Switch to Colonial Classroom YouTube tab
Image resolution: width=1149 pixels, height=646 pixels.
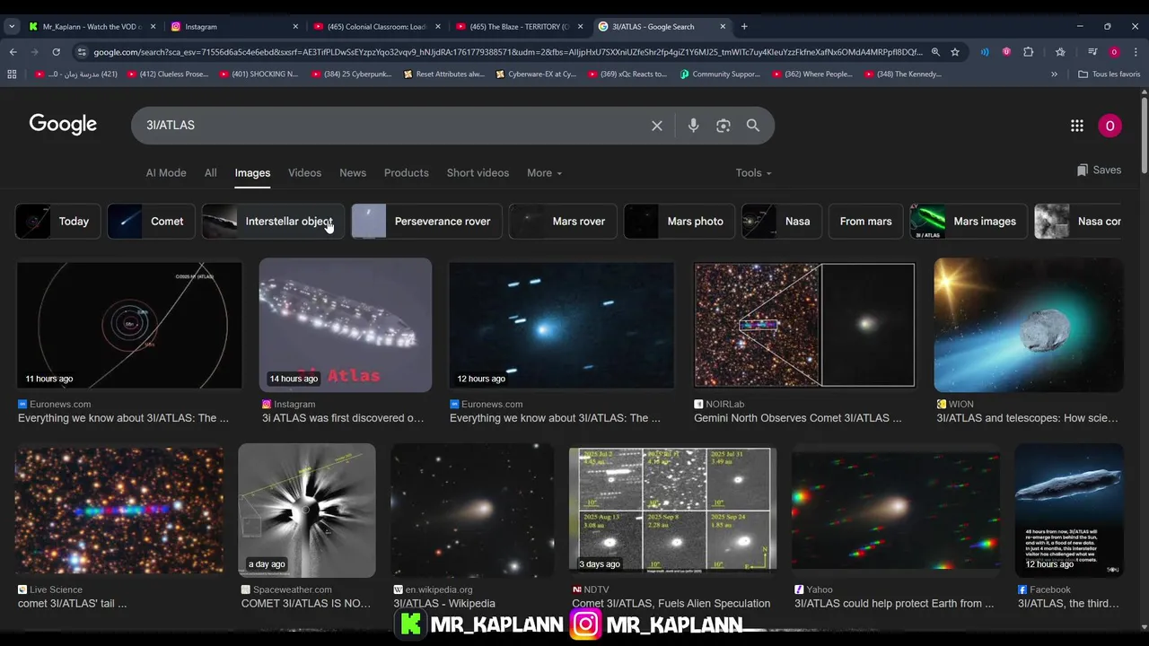pos(374,26)
